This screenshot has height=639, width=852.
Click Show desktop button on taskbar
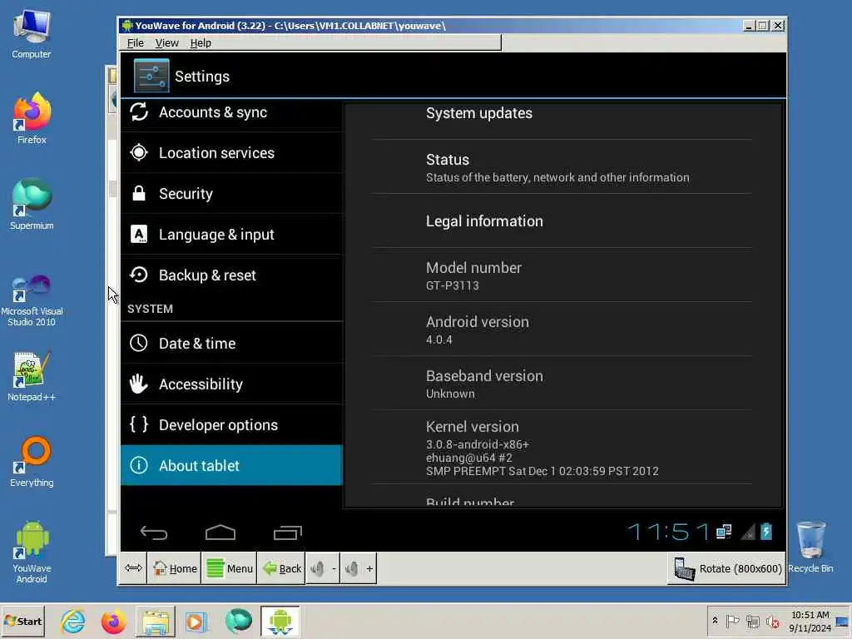coord(843,621)
